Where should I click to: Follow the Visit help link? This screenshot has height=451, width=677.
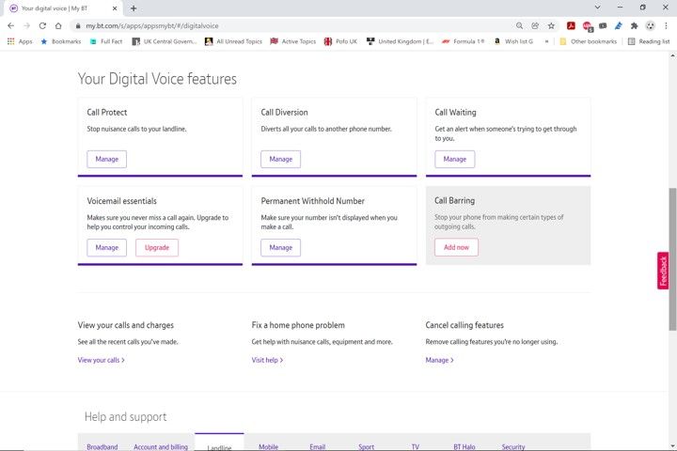[x=267, y=360]
